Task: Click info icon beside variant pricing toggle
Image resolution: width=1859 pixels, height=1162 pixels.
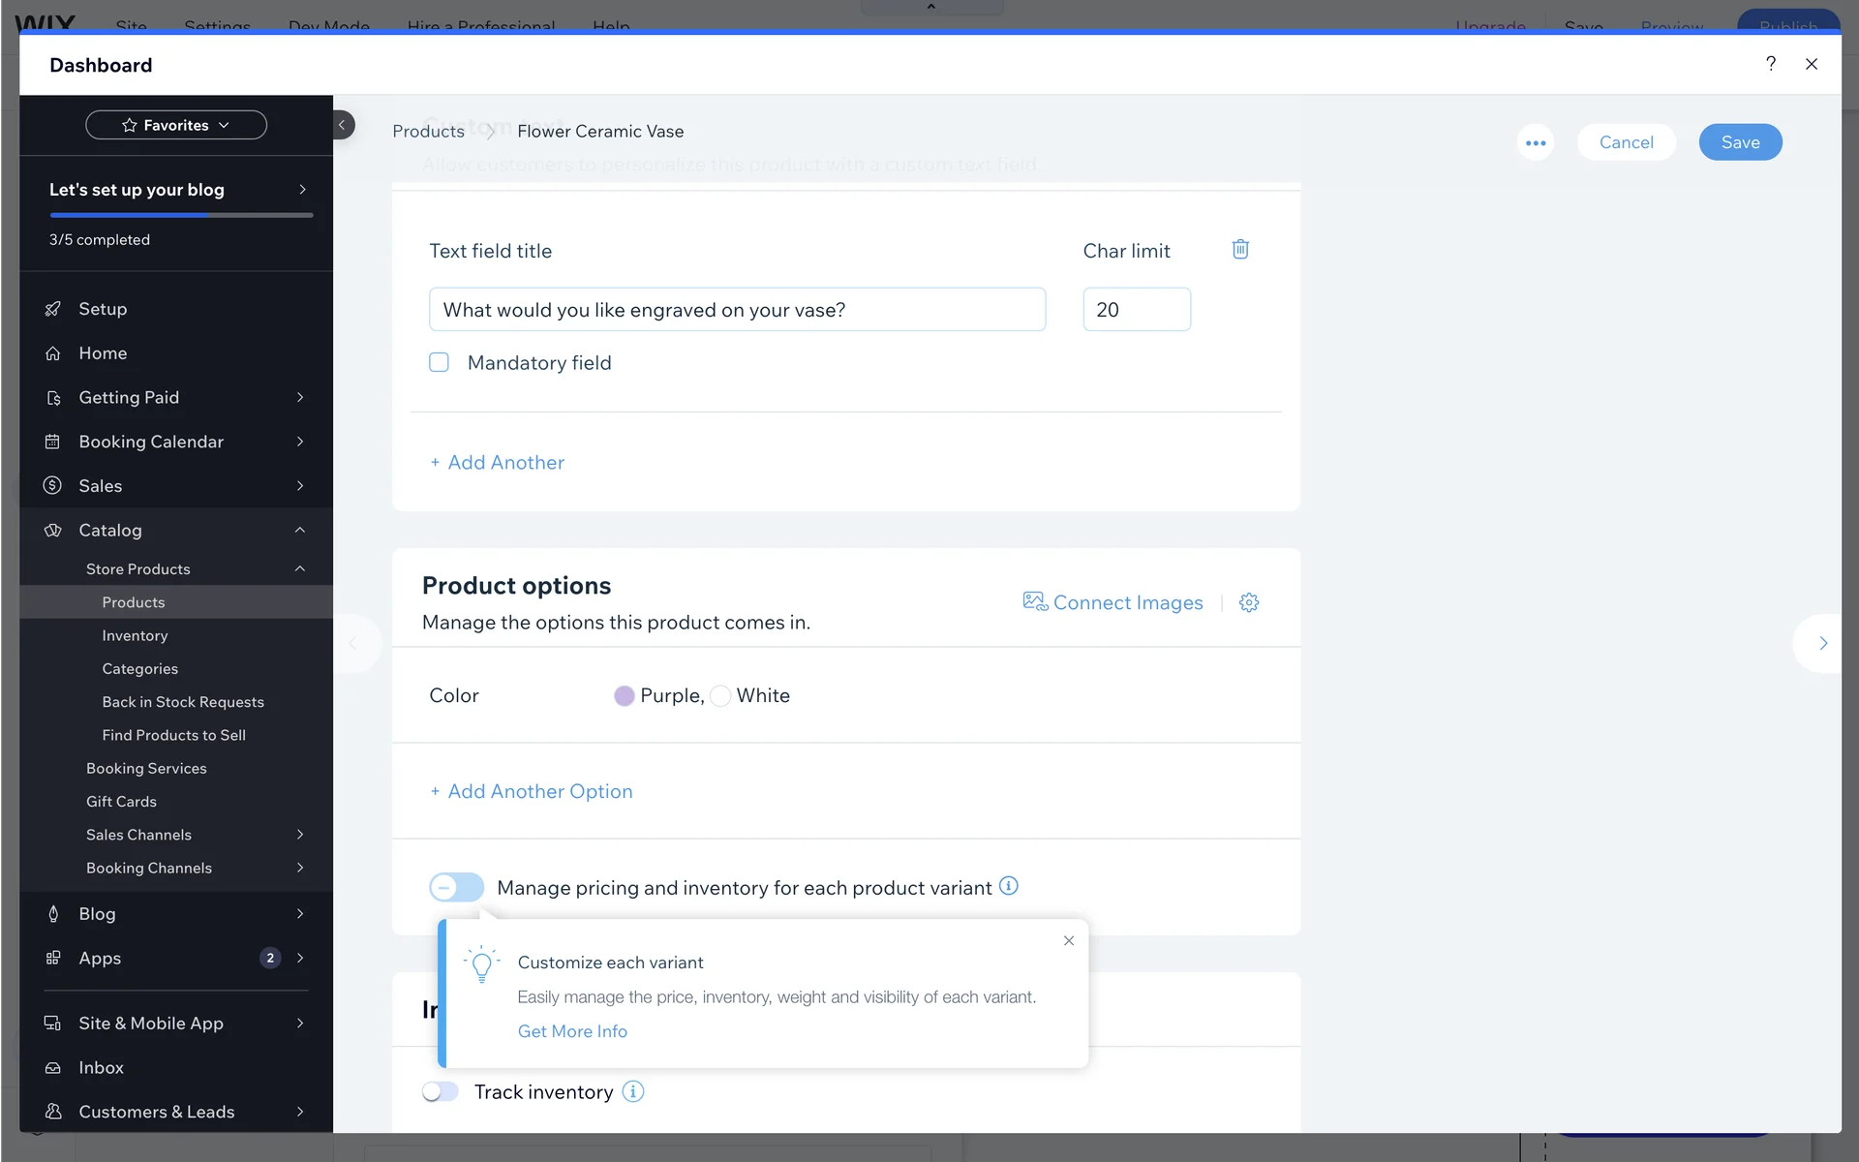Action: (x=1008, y=886)
